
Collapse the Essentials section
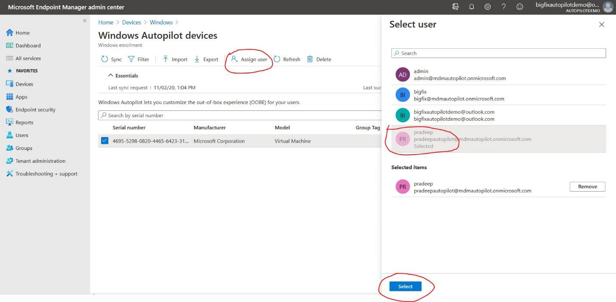[123, 76]
